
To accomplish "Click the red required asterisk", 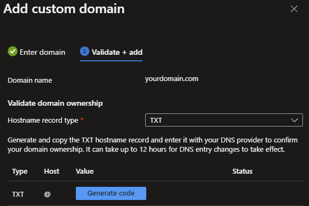I will (82, 119).
